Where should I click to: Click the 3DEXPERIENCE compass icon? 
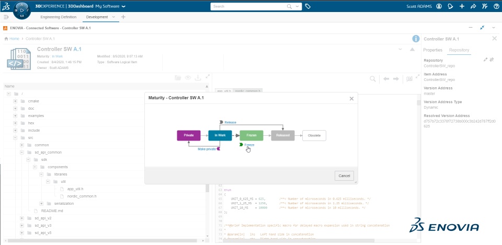[22, 10]
